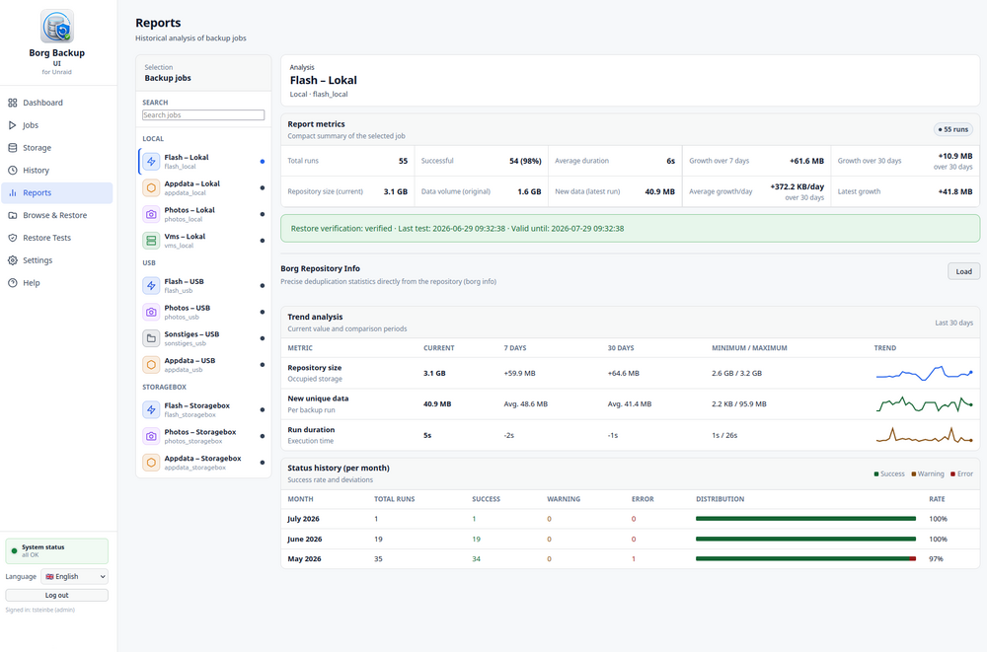
Task: Select the lightning icon for Flash – USB
Action: point(151,286)
